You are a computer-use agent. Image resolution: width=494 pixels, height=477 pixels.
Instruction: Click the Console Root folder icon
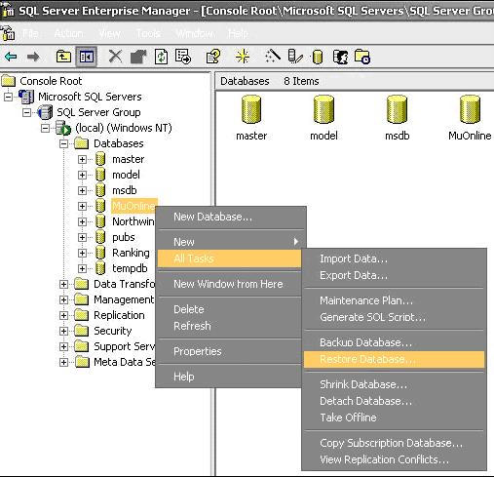point(9,81)
